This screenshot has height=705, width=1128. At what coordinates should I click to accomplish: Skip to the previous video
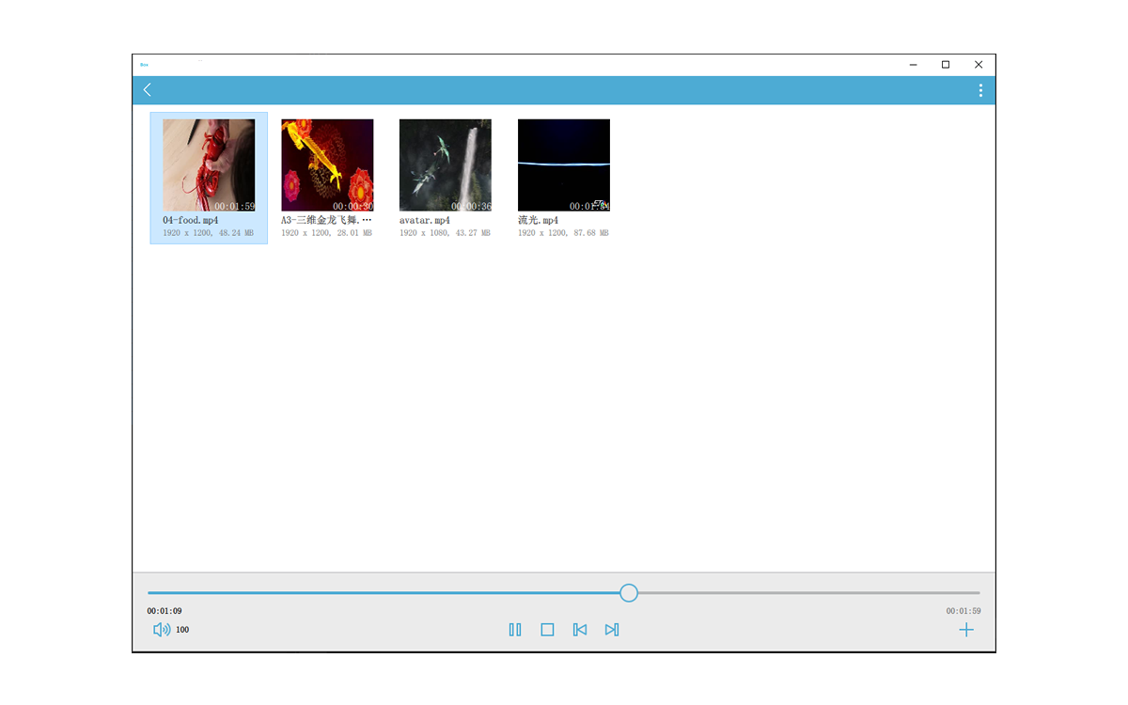coord(580,630)
